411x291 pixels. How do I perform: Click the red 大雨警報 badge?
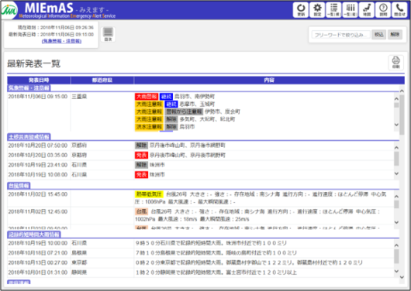(147, 97)
